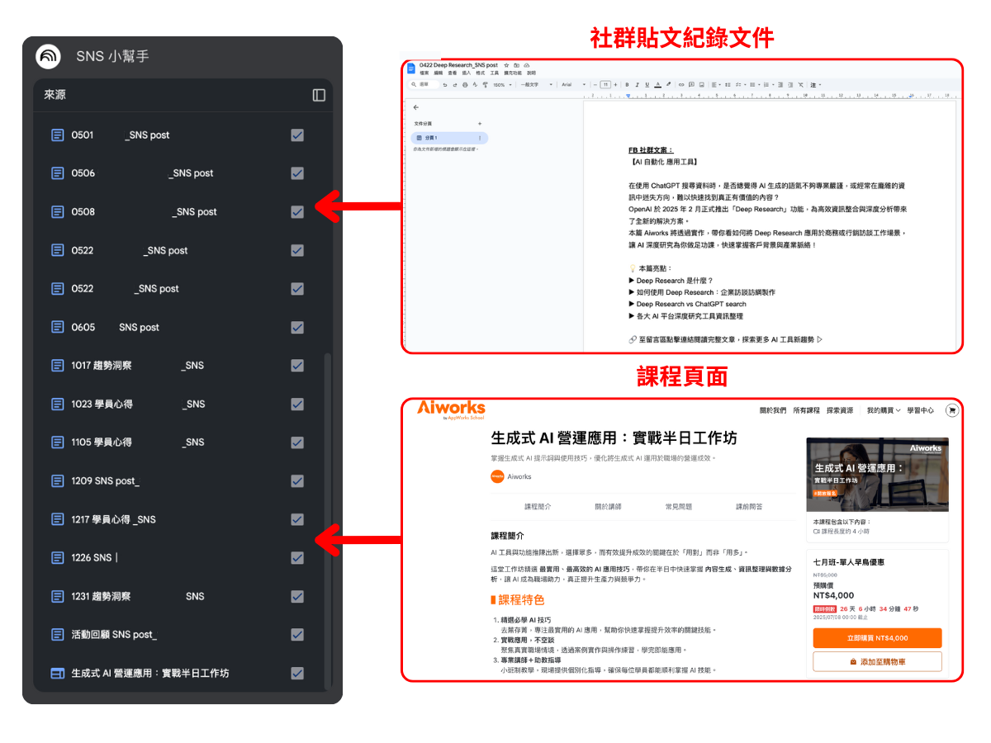Click the font size field showing 11

coord(605,84)
